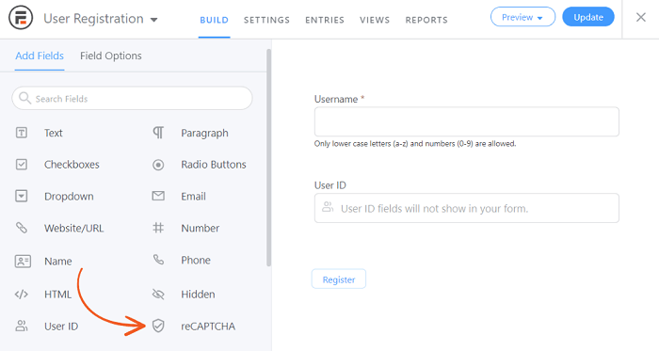The height and width of the screenshot is (351, 659).
Task: Select the User ID placeholder field
Action: click(x=467, y=208)
